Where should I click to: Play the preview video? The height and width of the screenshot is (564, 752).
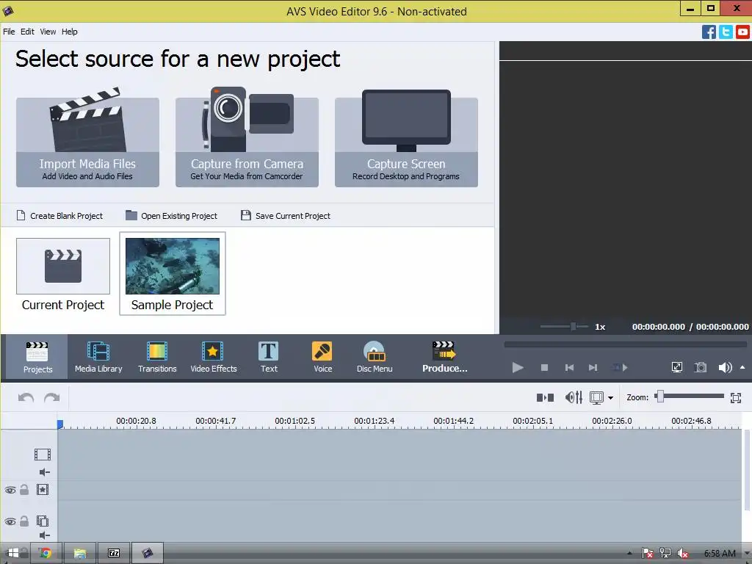tap(518, 368)
